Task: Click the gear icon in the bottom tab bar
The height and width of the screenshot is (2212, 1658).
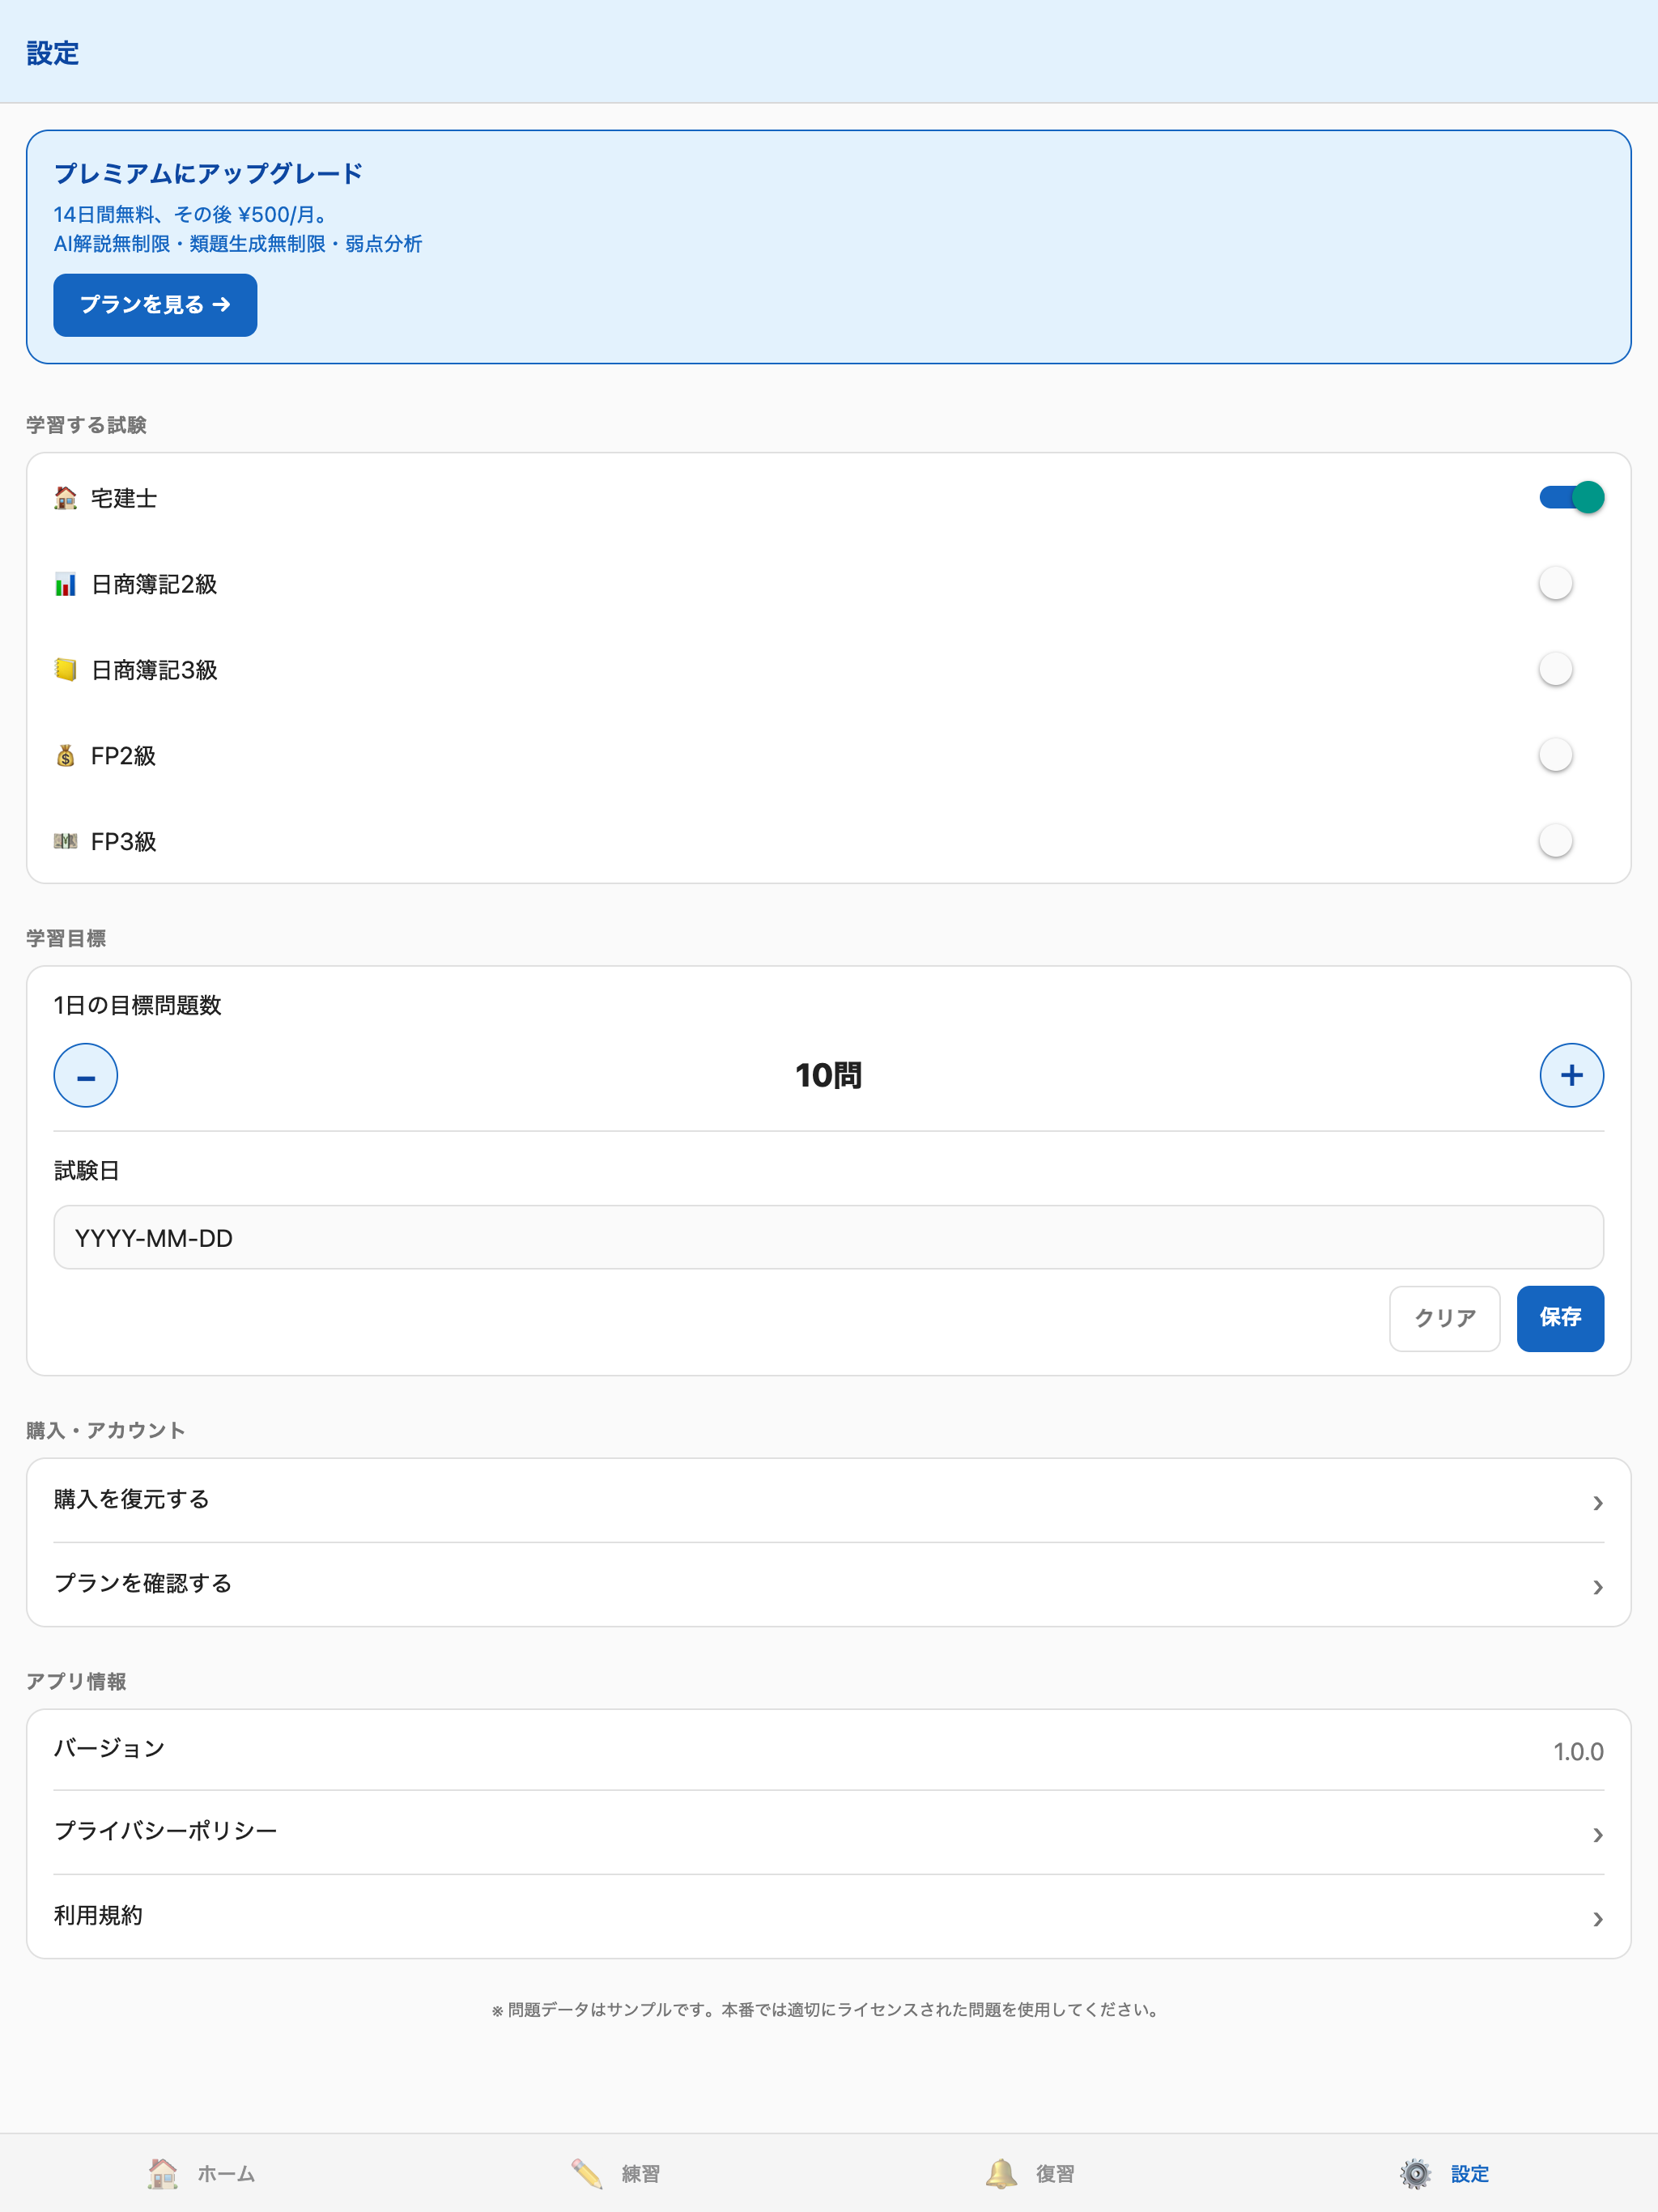Action: tap(1415, 2173)
